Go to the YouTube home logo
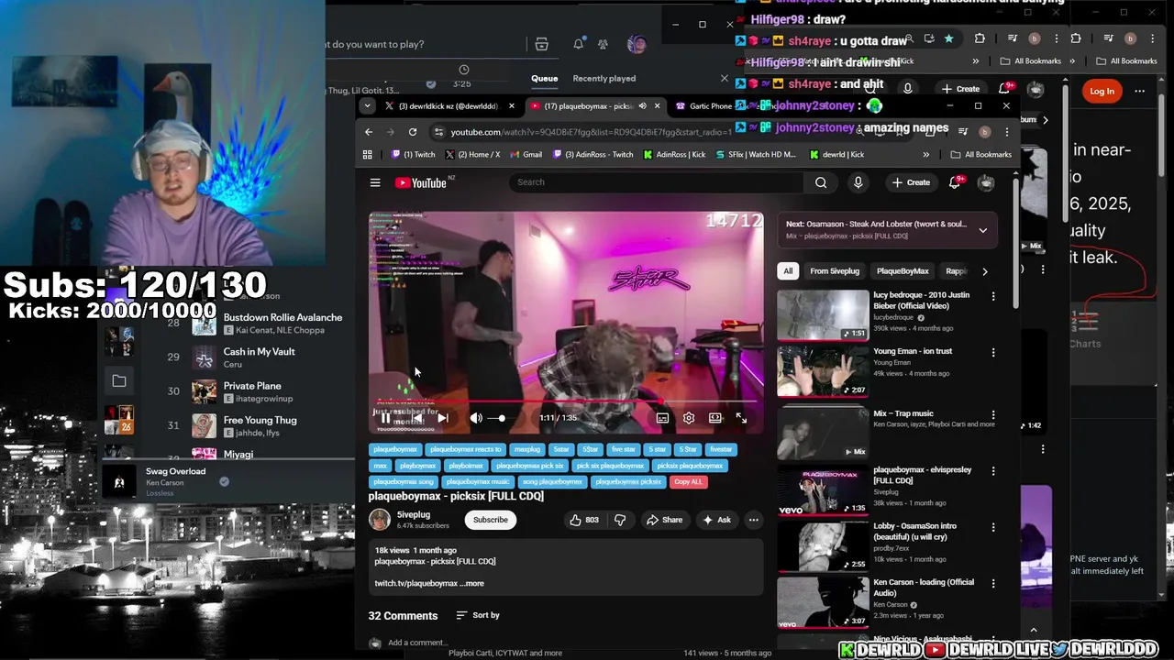The width and height of the screenshot is (1174, 660). tap(421, 182)
